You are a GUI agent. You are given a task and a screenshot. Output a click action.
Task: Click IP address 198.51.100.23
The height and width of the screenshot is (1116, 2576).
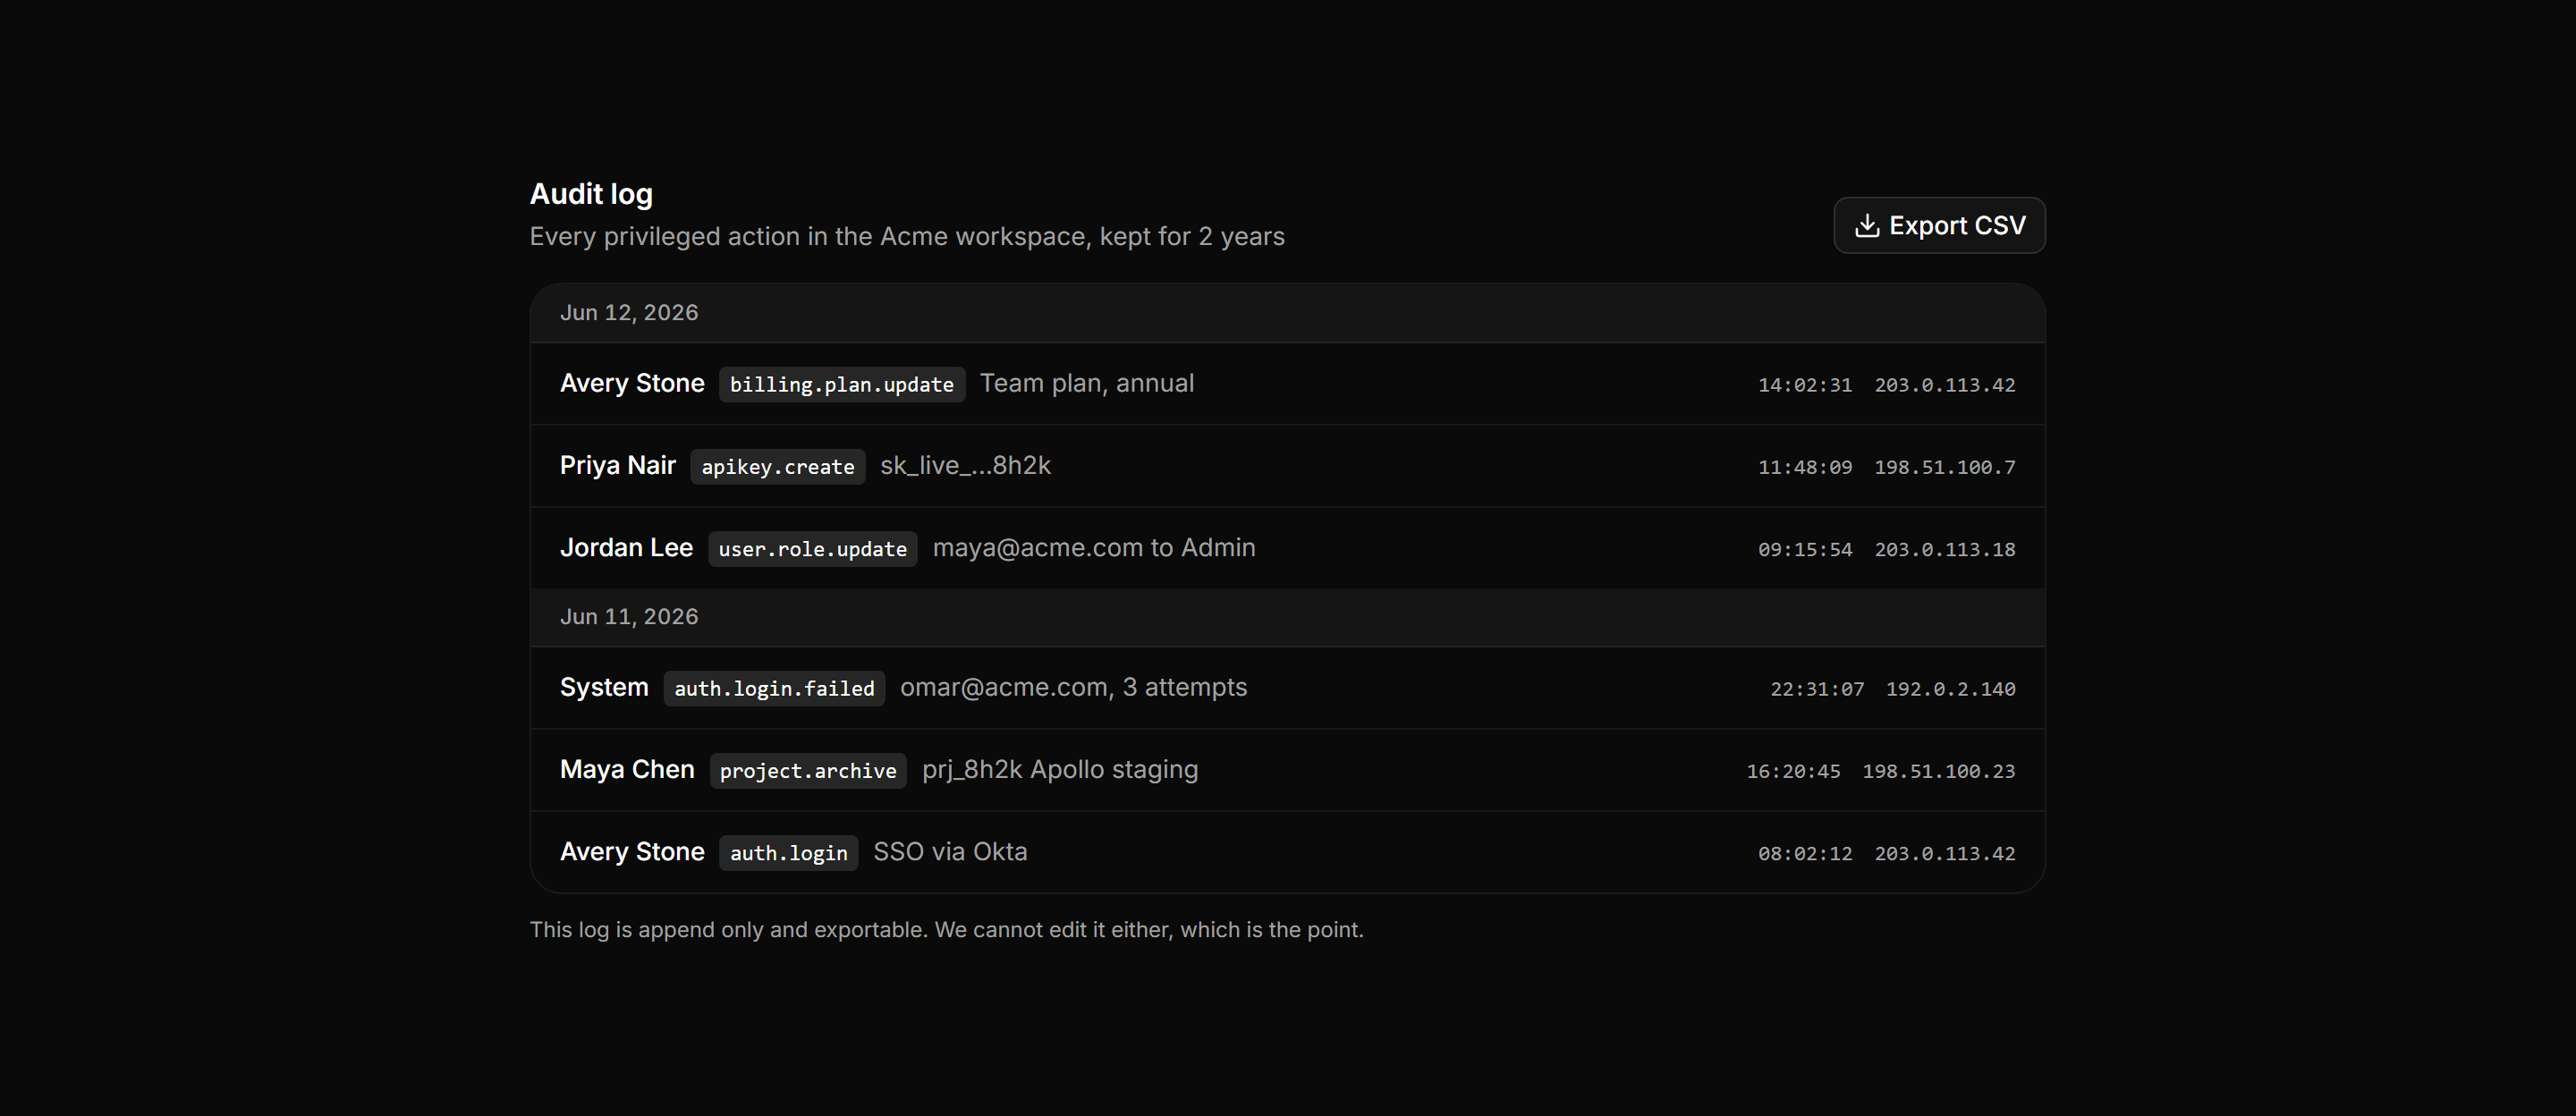click(x=1939, y=771)
